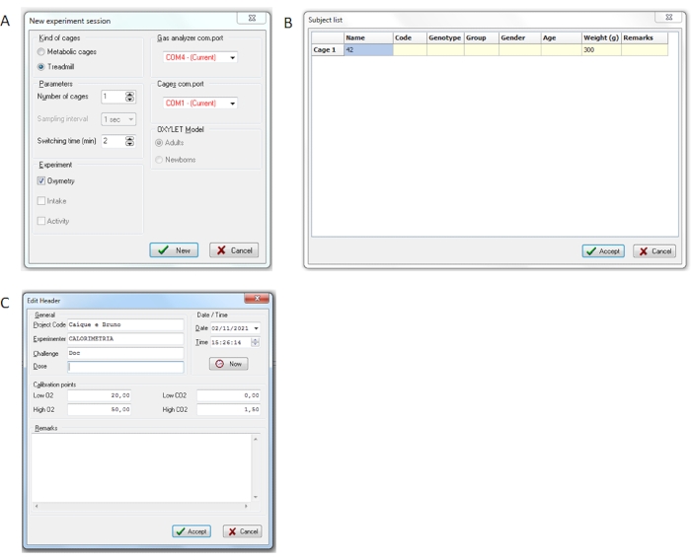691x560 pixels.
Task: Click the Name column header
Action: [368, 37]
